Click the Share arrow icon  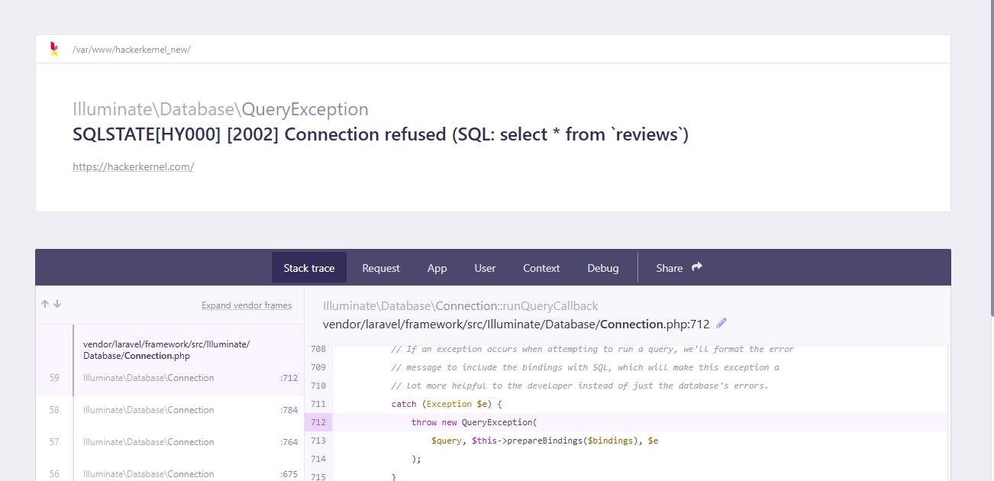[x=696, y=267]
